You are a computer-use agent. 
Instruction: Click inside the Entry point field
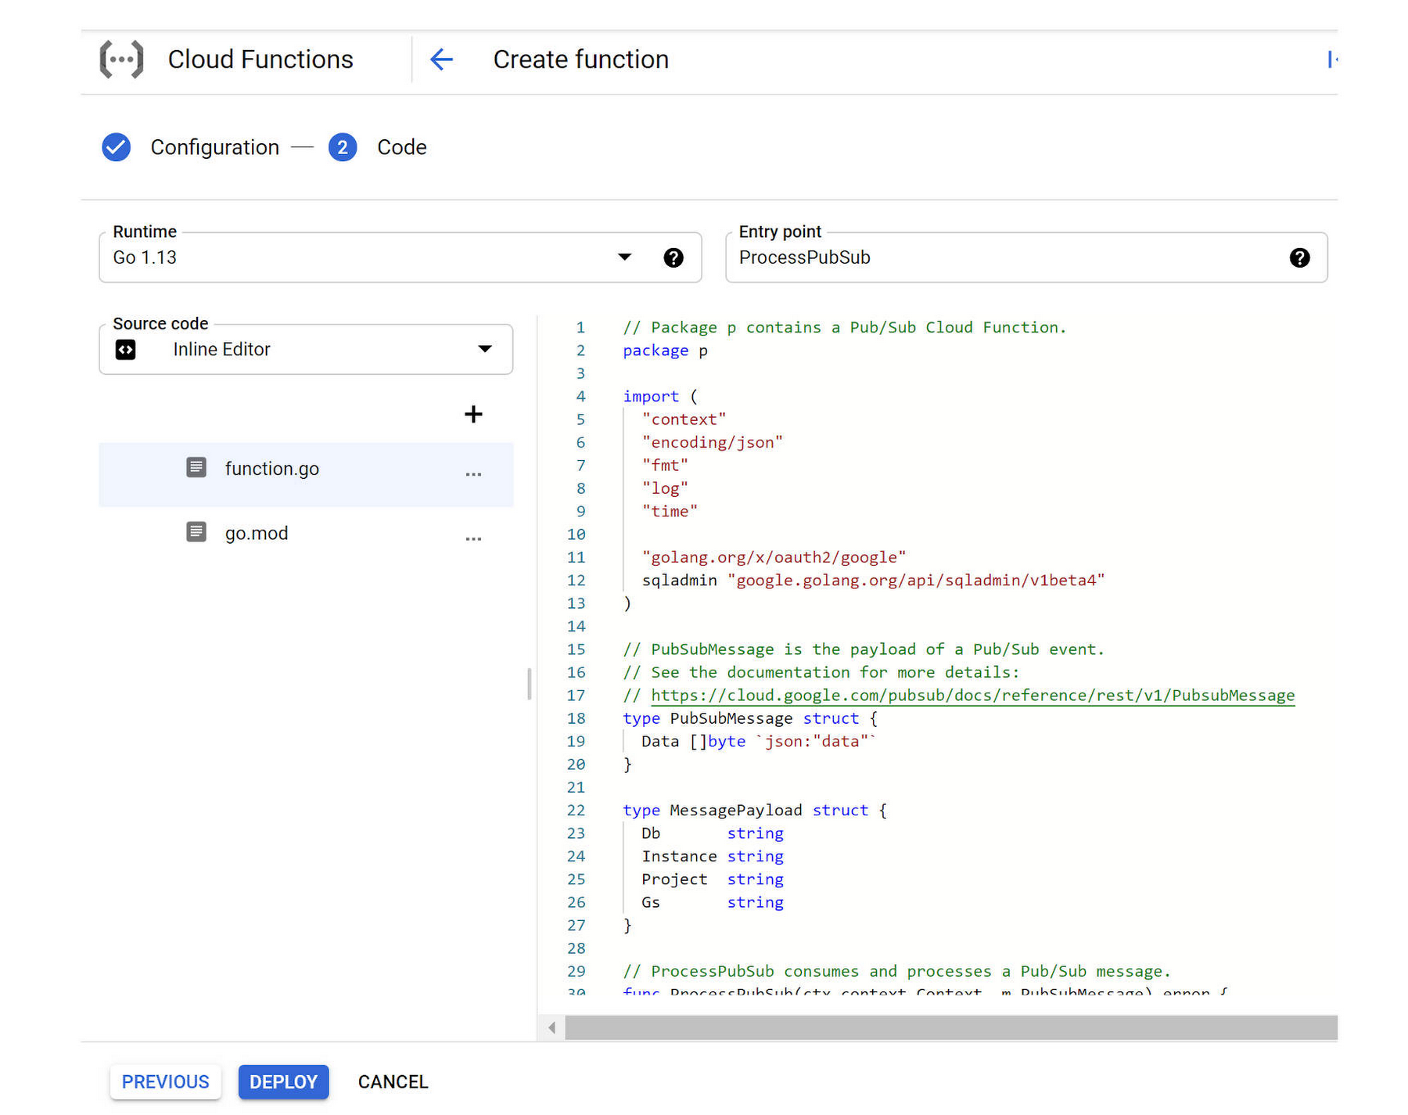coord(939,257)
